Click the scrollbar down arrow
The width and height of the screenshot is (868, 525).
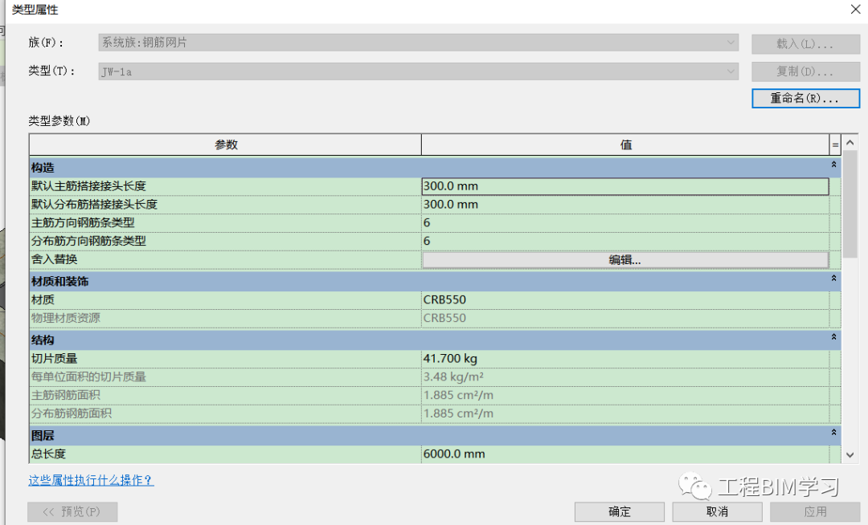[850, 455]
